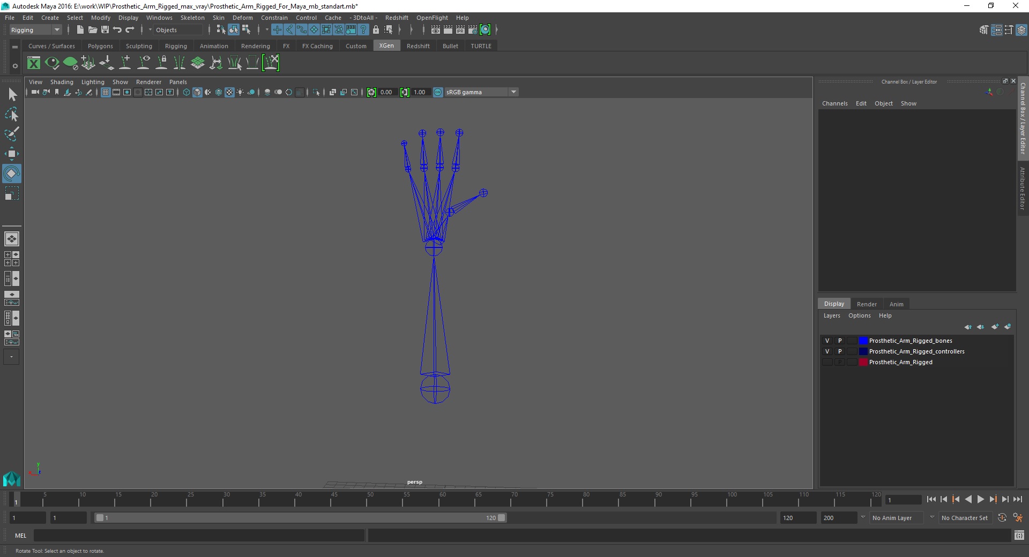Open the Script Editor icon
This screenshot has height=557, width=1029.
(x=1019, y=535)
